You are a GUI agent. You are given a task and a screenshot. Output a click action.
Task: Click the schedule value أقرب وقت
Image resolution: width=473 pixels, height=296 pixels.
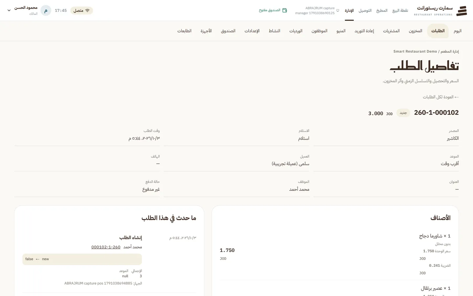coord(450,164)
